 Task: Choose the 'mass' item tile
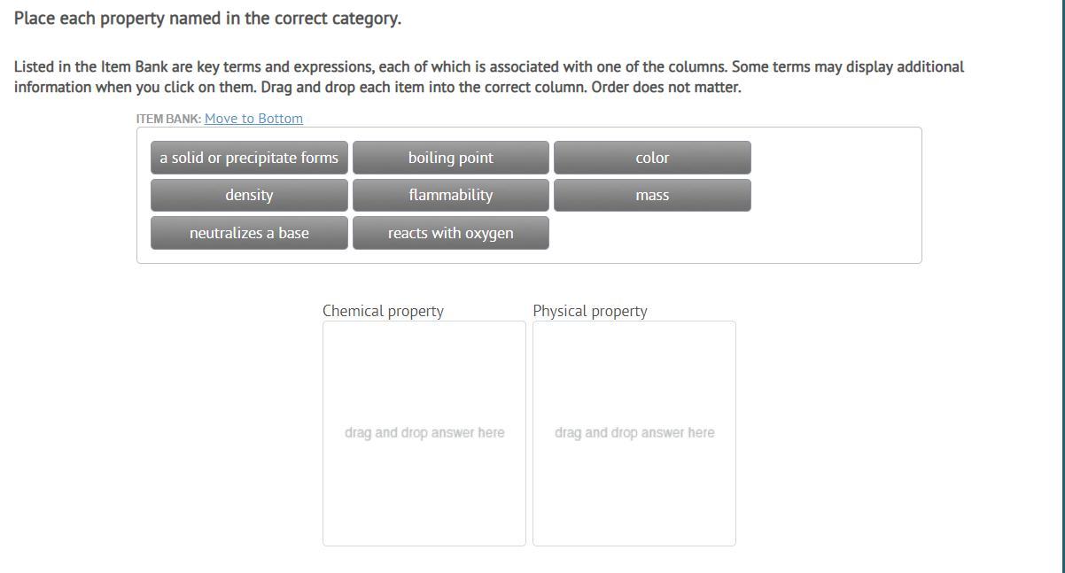pyautogui.click(x=652, y=195)
